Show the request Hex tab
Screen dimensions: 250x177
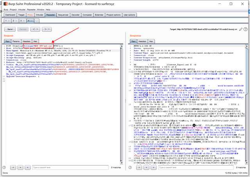tap(35, 41)
